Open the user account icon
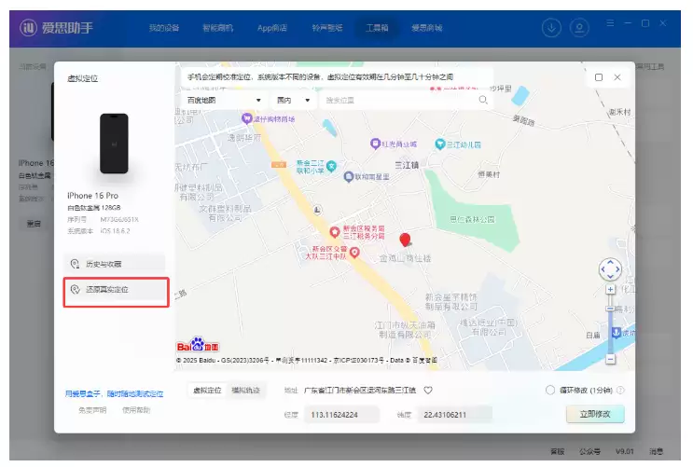693x467 pixels. (x=579, y=28)
